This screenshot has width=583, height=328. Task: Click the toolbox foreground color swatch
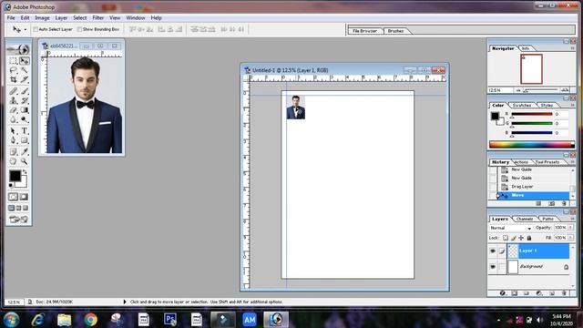pos(15,176)
